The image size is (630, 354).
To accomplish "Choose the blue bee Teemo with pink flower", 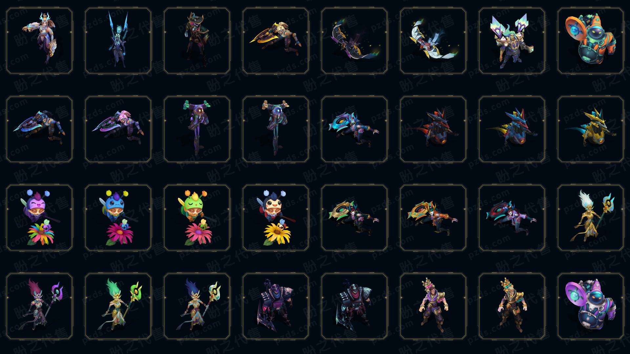I will coord(118,218).
